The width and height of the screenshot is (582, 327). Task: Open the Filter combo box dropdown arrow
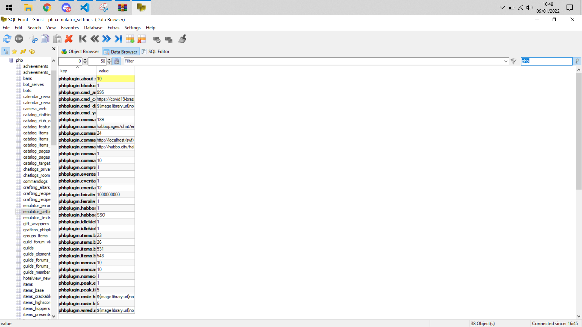(506, 61)
